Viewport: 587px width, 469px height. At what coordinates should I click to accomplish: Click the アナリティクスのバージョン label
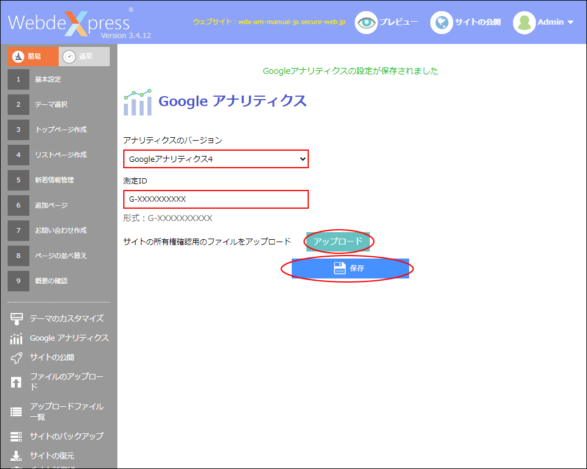coord(173,140)
